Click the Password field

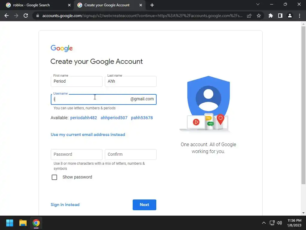click(x=76, y=155)
